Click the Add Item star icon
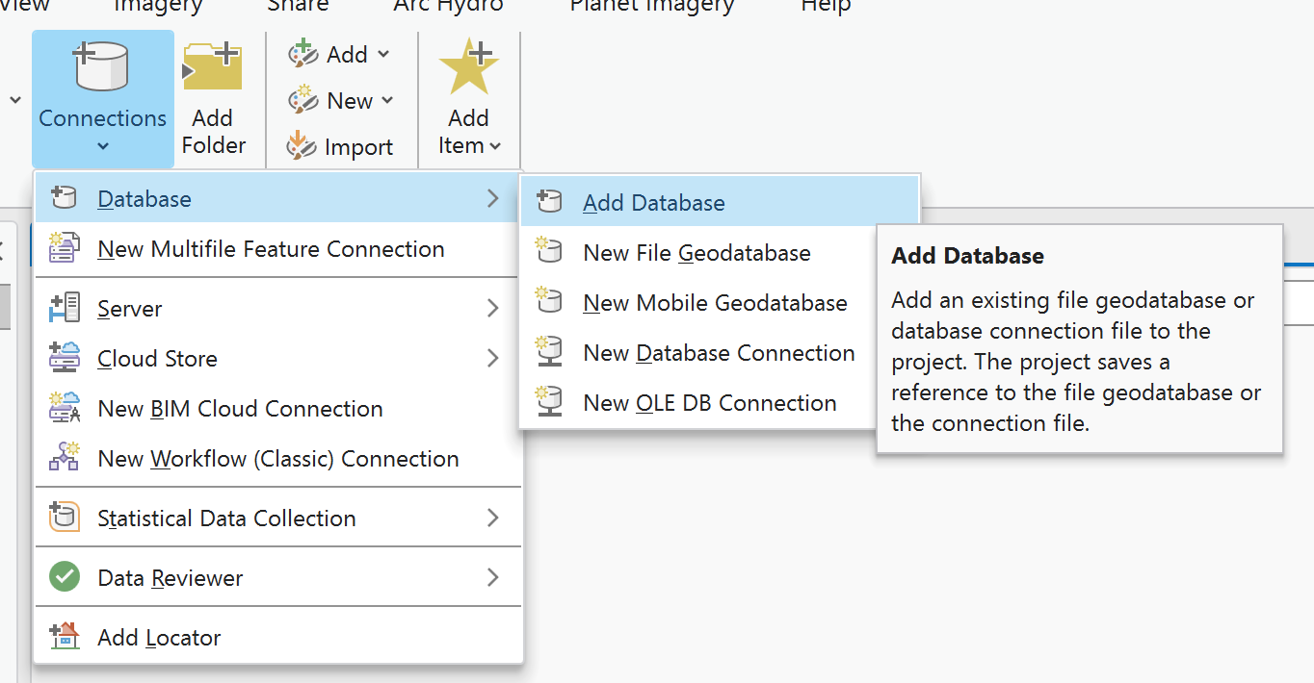 (x=468, y=67)
